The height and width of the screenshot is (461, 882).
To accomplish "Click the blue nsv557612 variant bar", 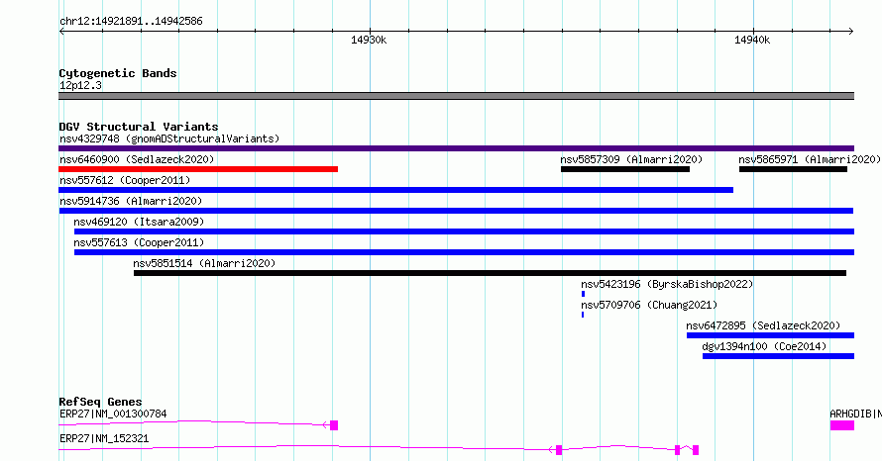I will [396, 190].
